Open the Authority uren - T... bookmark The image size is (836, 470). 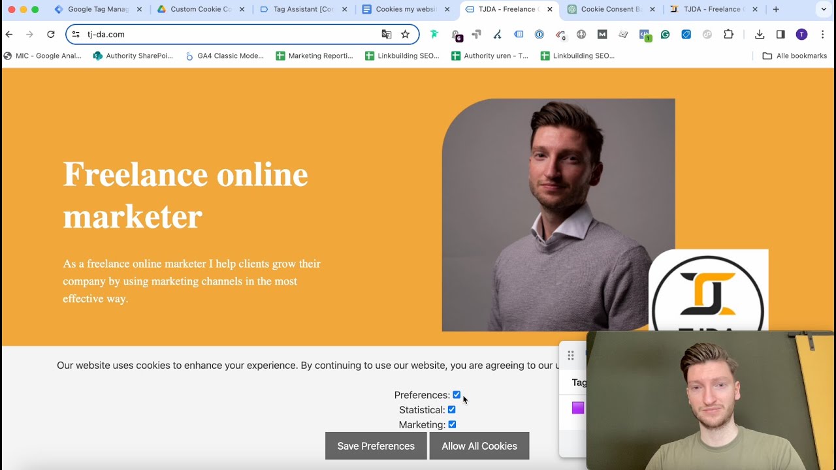pyautogui.click(x=490, y=56)
